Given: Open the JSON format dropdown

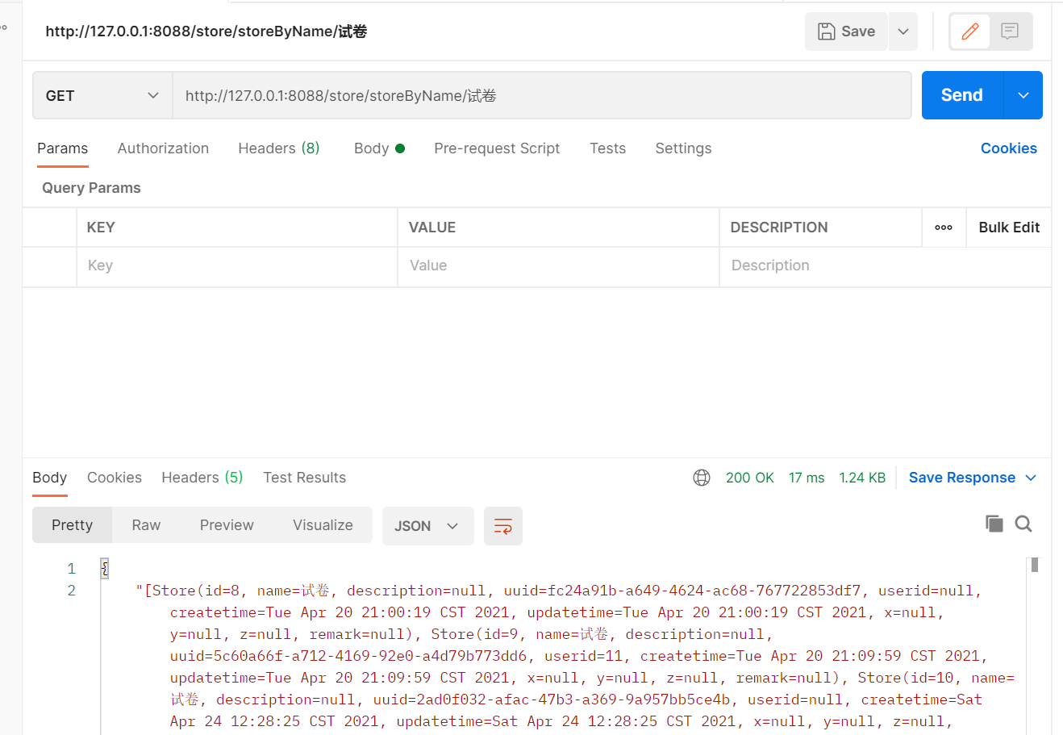Looking at the screenshot, I should click(427, 526).
